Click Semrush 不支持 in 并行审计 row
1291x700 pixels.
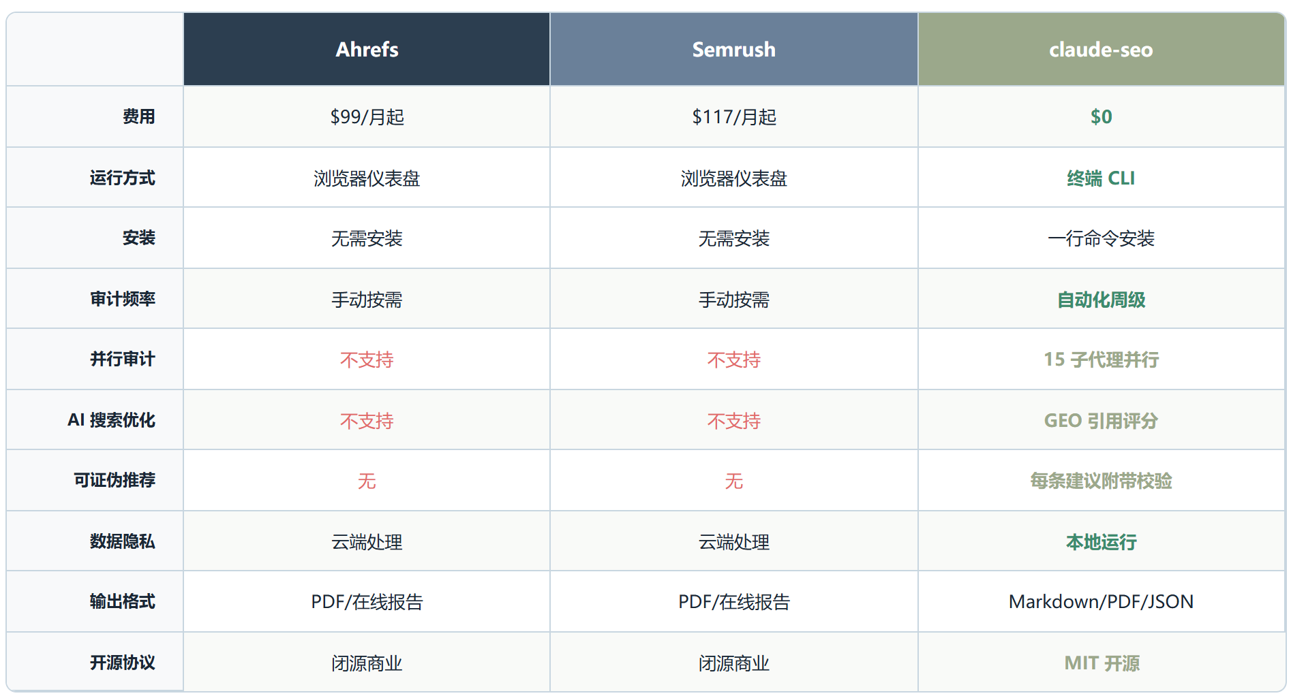(734, 360)
